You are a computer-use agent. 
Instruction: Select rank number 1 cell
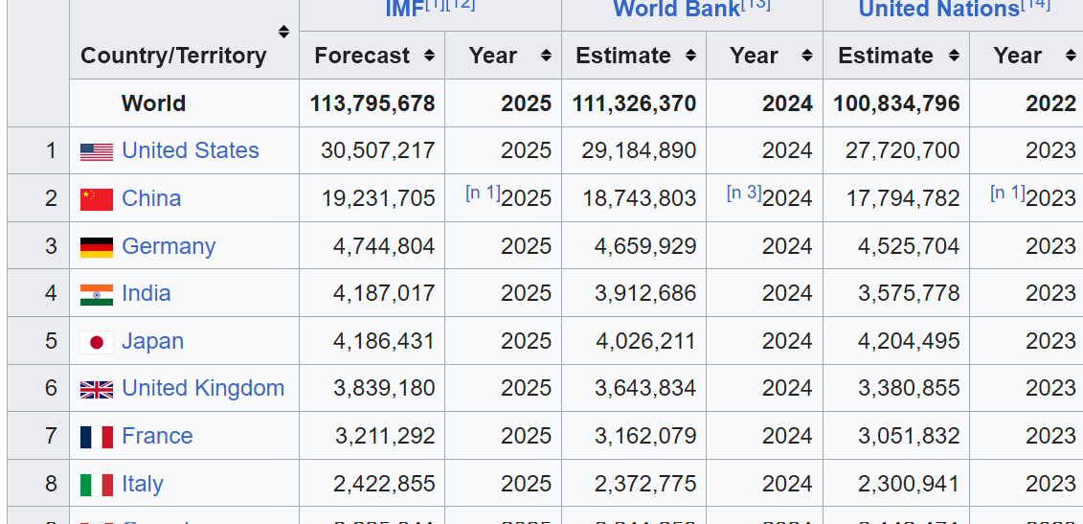coord(38,150)
